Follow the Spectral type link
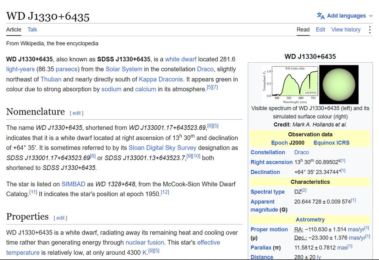 [x=268, y=192]
